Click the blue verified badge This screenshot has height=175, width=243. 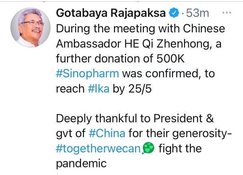pos(174,13)
